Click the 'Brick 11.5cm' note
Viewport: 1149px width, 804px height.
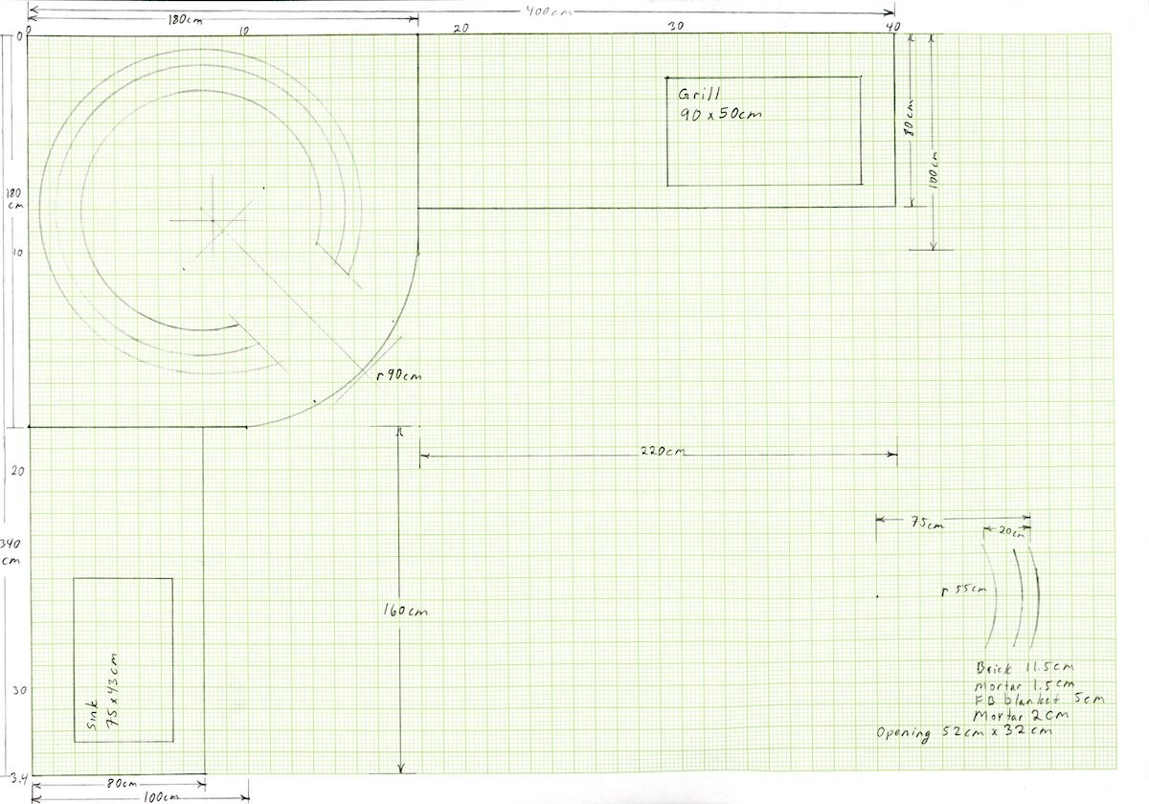(1025, 667)
